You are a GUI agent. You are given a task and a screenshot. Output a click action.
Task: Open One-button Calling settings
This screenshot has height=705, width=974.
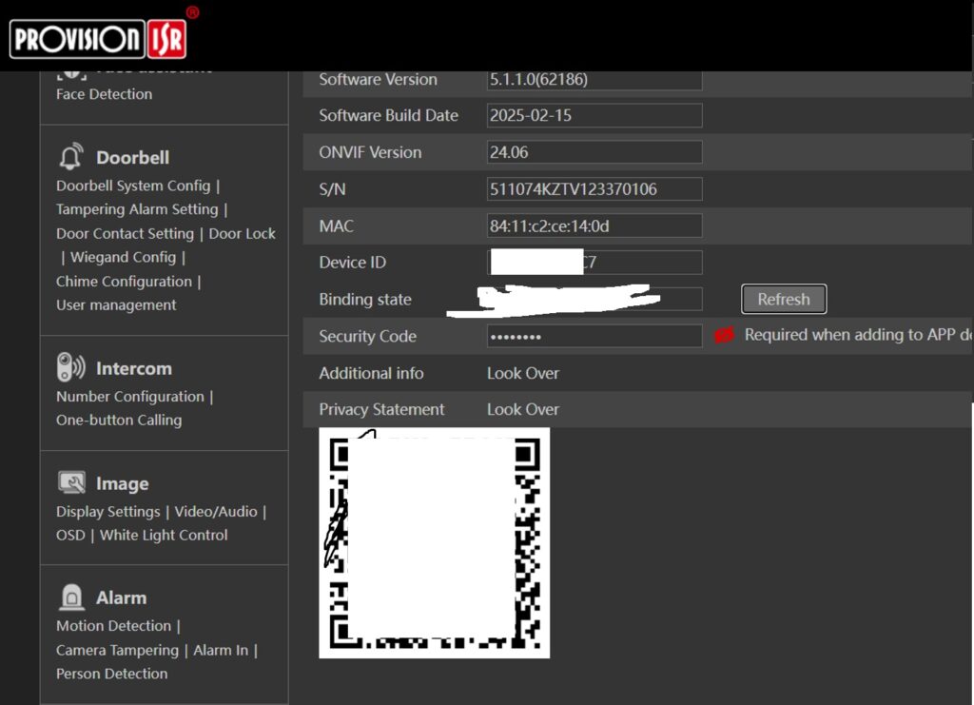pyautogui.click(x=119, y=420)
